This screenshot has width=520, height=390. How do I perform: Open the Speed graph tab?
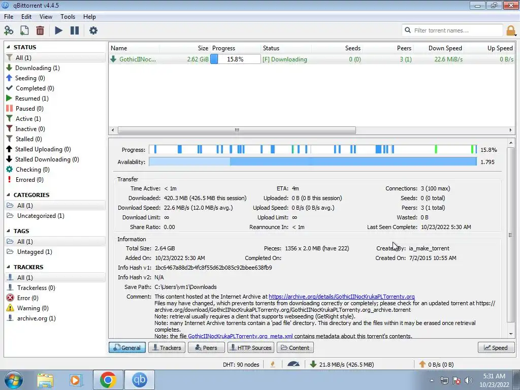point(496,347)
